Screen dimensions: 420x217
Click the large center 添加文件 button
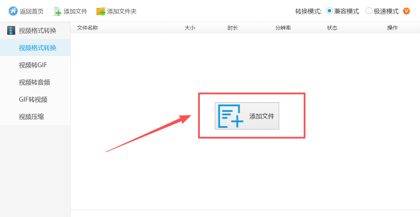247,116
